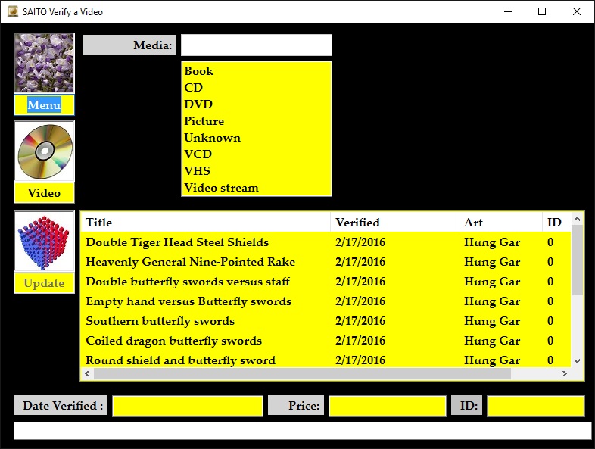The height and width of the screenshot is (449, 595).
Task: Select DVD in the media list
Action: click(x=198, y=104)
